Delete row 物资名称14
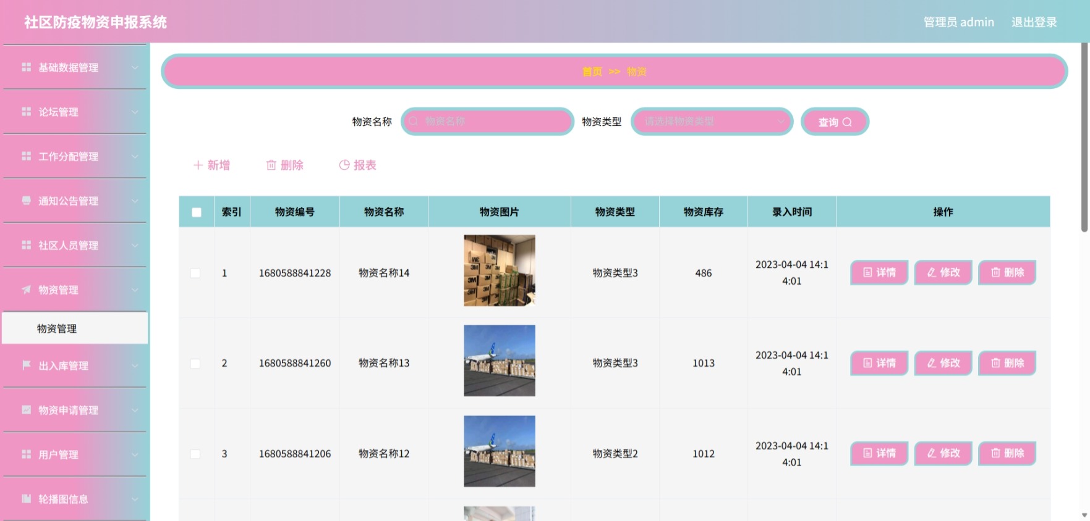The width and height of the screenshot is (1090, 521). 1007,272
